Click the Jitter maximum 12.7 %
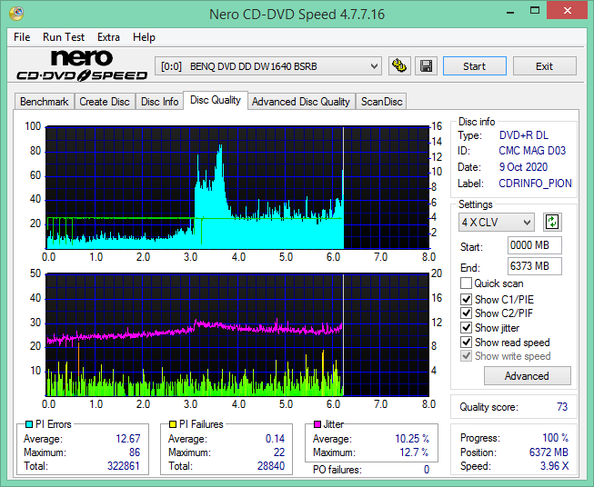This screenshot has width=594, height=487. pyautogui.click(x=415, y=452)
